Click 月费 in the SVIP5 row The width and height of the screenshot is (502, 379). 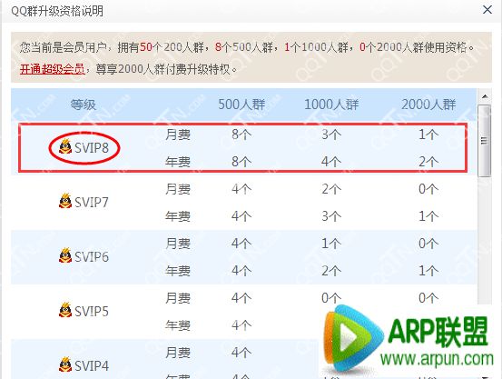[178, 298]
